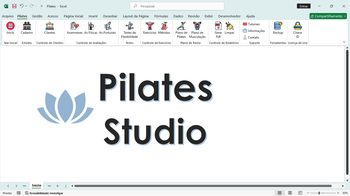The height and width of the screenshot is (196, 350).
Task: Redo the last action
Action: click(x=32, y=6)
